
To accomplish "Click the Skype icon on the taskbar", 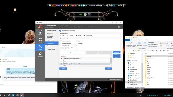I will [x=13, y=95].
